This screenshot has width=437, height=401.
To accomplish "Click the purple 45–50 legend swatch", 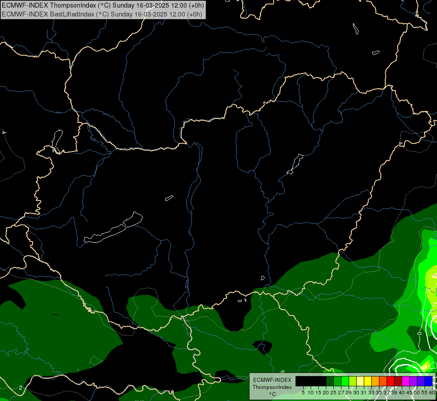I will coord(413,381).
